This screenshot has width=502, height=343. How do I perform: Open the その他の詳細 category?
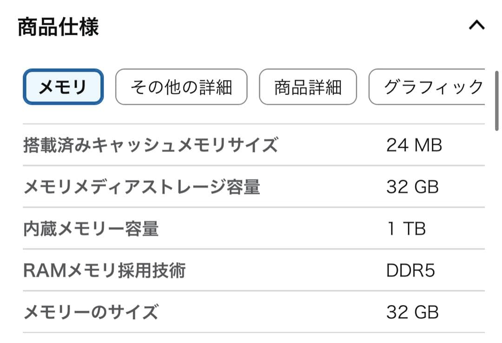coord(181,86)
